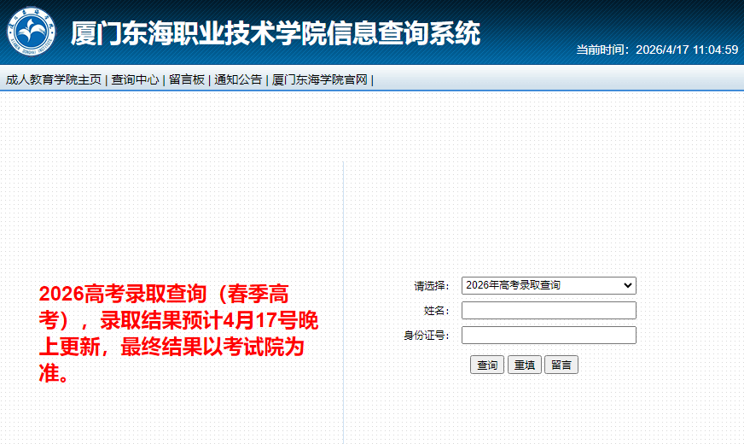The image size is (744, 444).
Task: Click the 身份证号 field label
Action: coord(427,335)
